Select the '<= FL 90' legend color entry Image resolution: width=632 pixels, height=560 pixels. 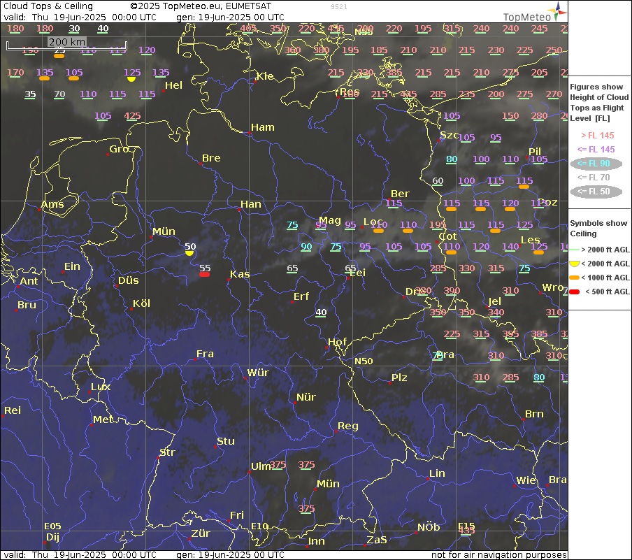(x=596, y=164)
